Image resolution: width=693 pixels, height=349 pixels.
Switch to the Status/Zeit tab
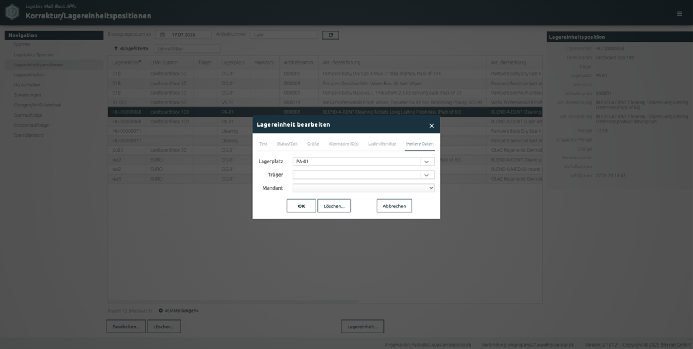[x=287, y=144]
